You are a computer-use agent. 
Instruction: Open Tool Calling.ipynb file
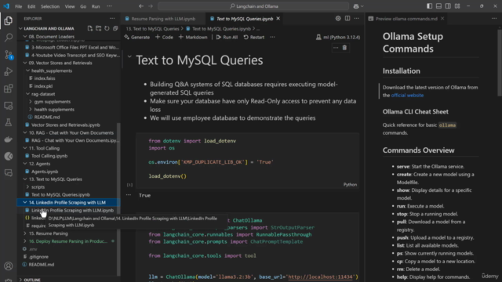click(x=49, y=156)
